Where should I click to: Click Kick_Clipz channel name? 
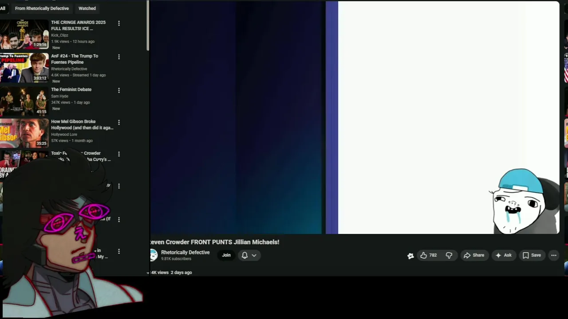click(59, 35)
